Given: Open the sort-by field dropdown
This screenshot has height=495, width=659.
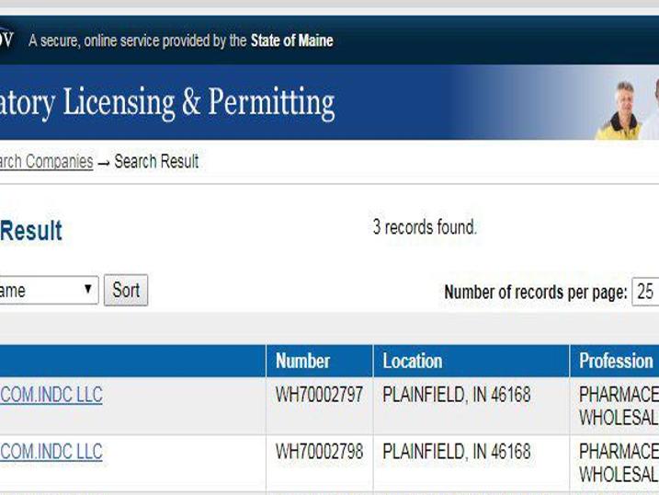Looking at the screenshot, I should 48,291.
